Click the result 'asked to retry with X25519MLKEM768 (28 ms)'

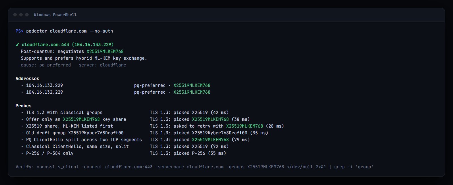click(x=229, y=126)
